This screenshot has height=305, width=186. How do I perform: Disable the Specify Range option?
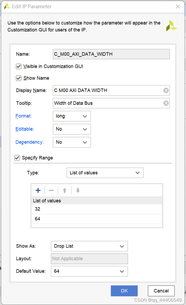(17, 158)
